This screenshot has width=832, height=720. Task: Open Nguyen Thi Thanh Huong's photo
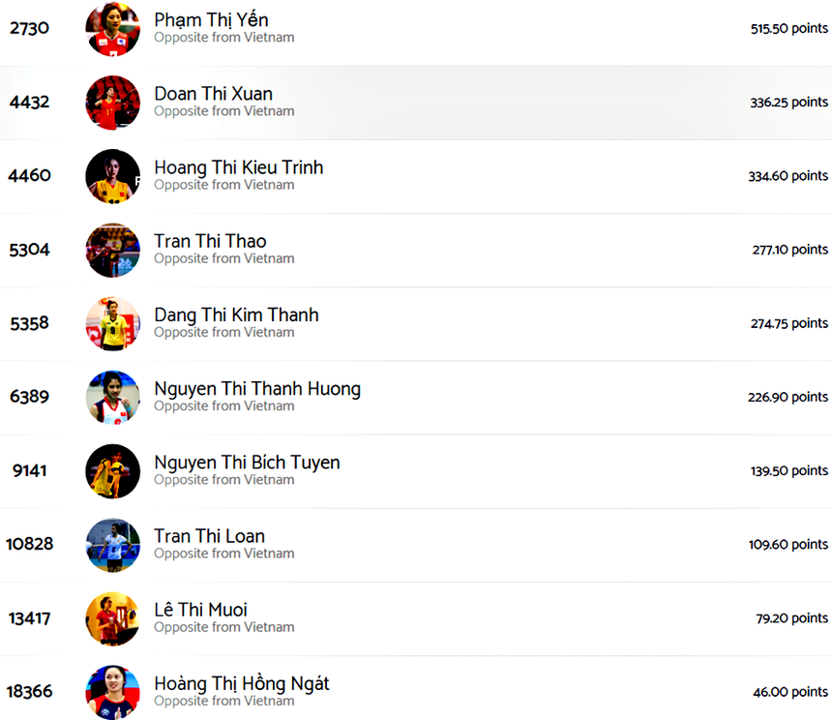click(x=112, y=397)
